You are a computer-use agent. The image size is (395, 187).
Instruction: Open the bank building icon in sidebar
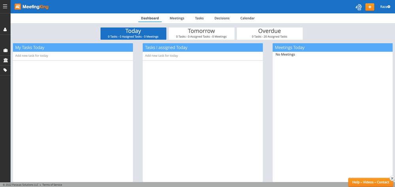pos(5,60)
